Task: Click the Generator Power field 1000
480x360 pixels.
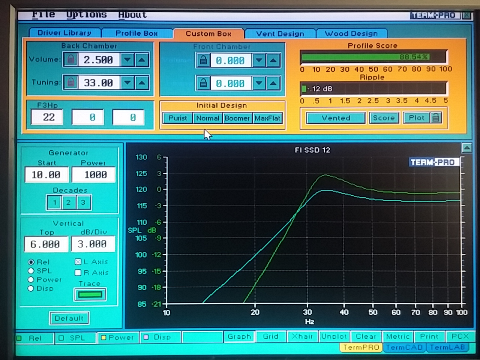Action: [x=94, y=175]
